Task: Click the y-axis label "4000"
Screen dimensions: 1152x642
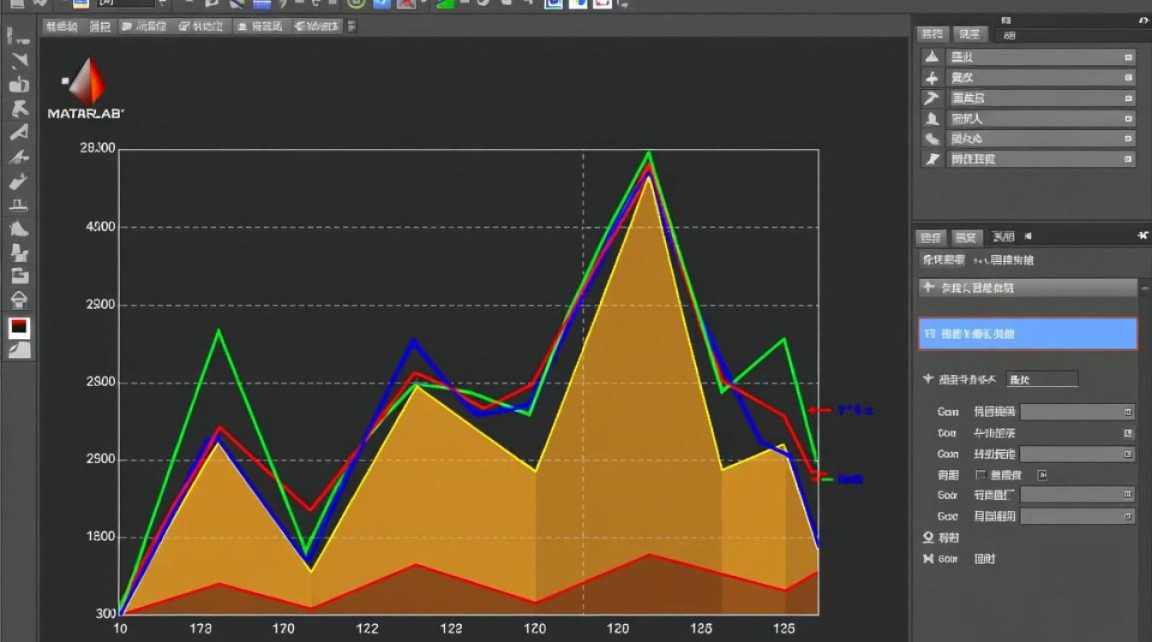Action: pos(100,227)
